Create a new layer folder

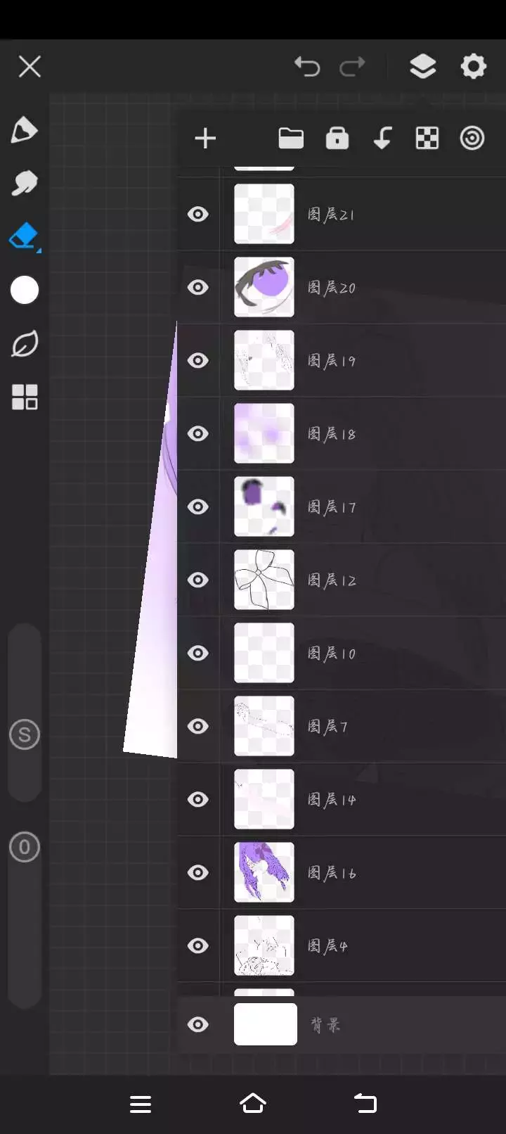tap(291, 139)
